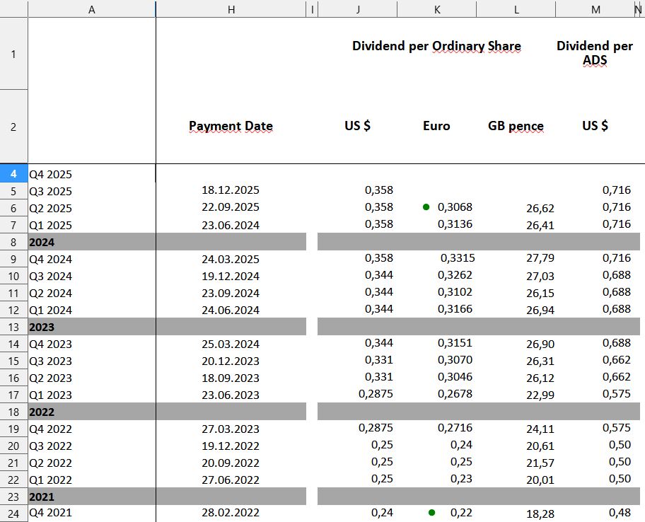Image resolution: width=645 pixels, height=522 pixels.
Task: Click the green dot in Q4 2021 Euro cell
Action: 431,513
